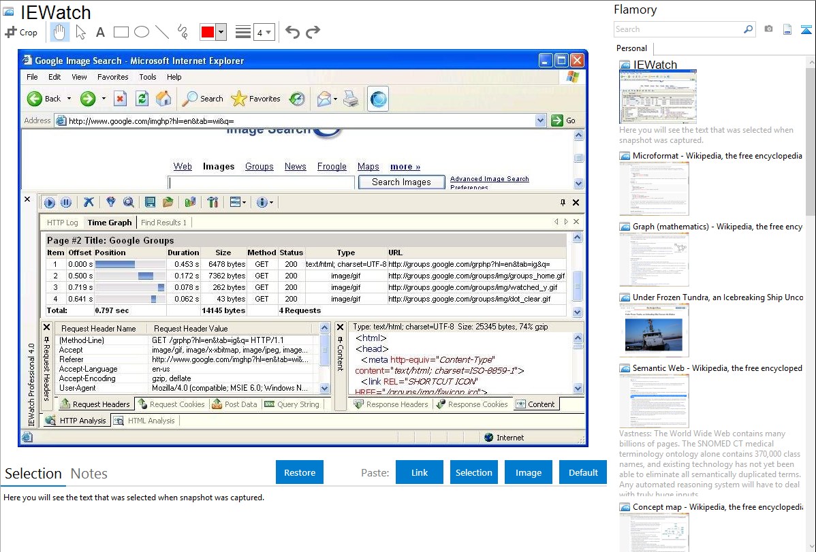This screenshot has height=552, width=816.
Task: Open the Semantic Web snapshot title
Action: point(717,368)
